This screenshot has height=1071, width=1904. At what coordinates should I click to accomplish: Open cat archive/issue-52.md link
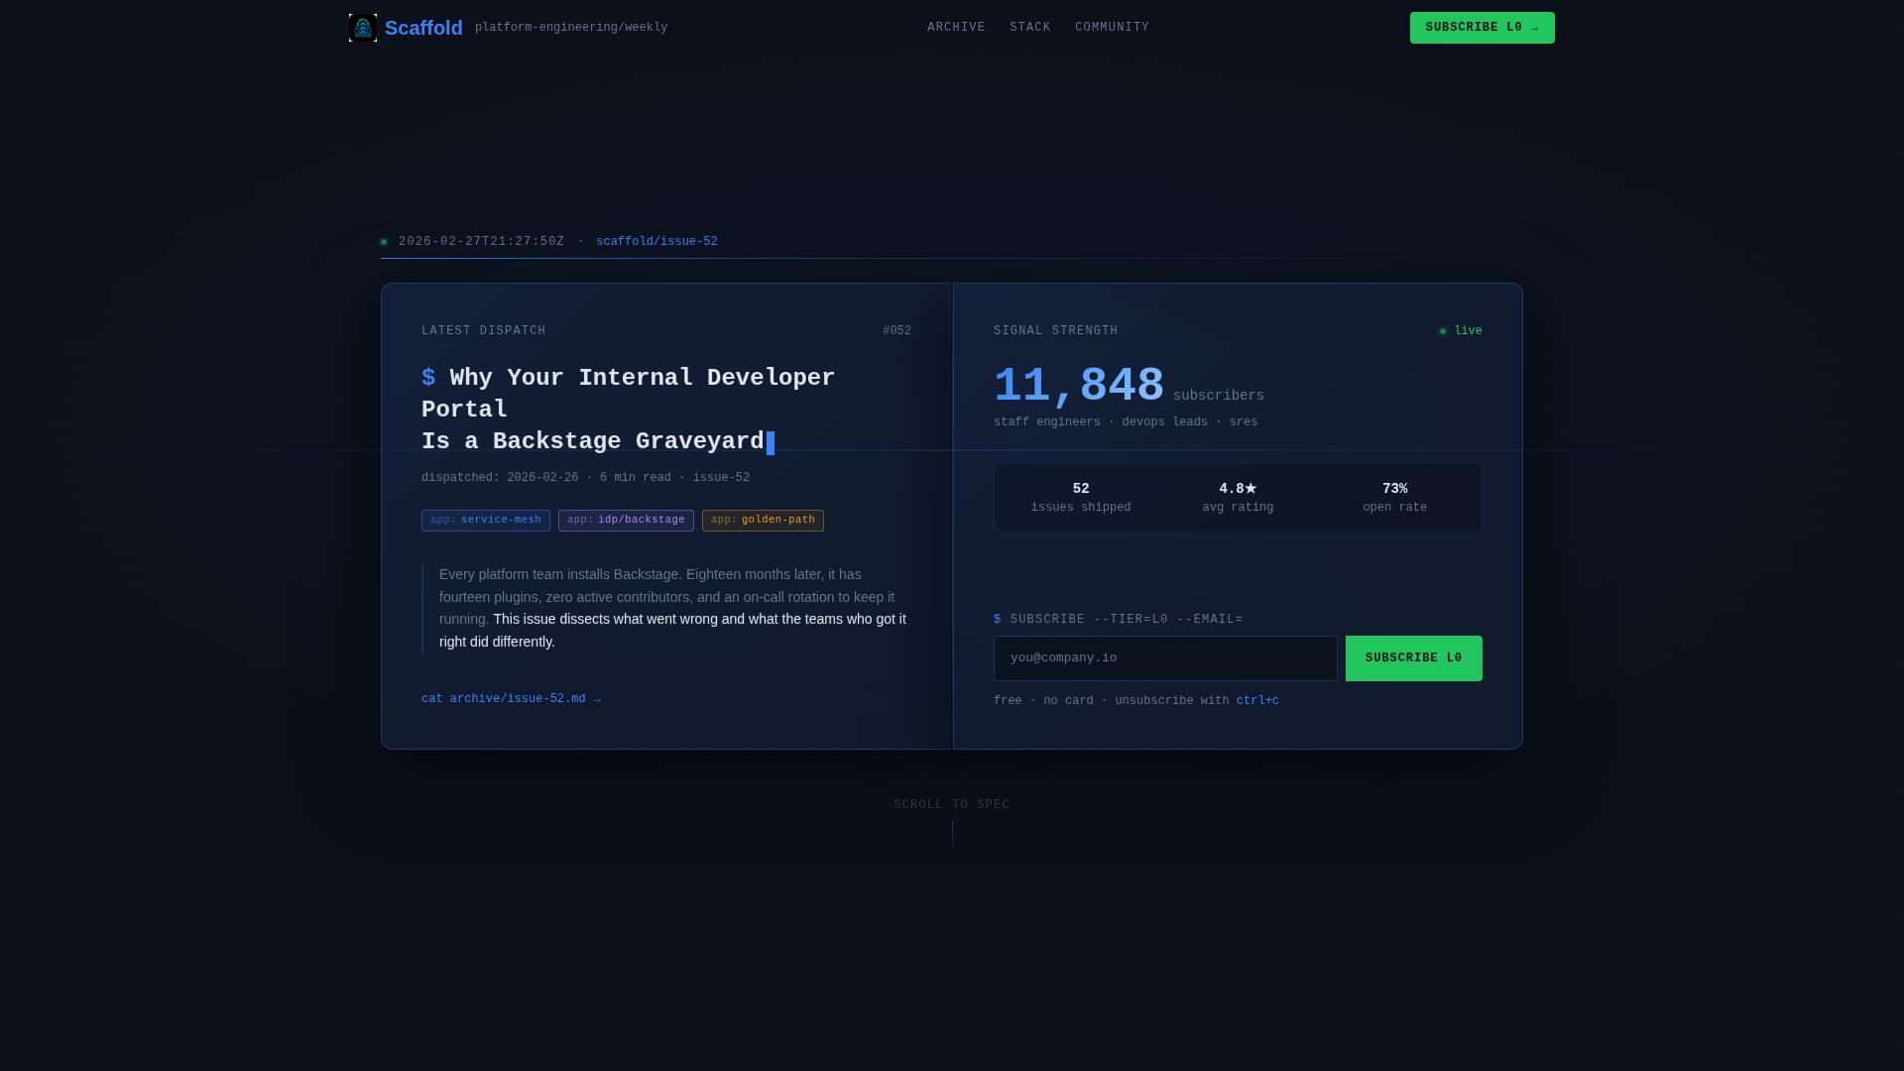point(512,699)
